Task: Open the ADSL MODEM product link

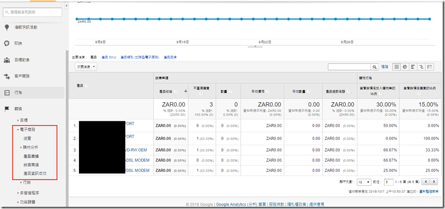Action: (x=137, y=160)
